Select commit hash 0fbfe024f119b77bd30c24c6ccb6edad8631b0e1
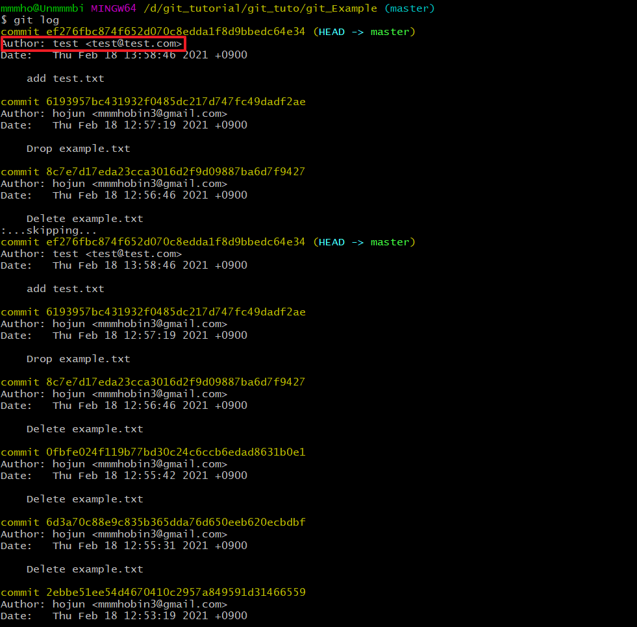Viewport: 637px width, 627px height. point(175,452)
